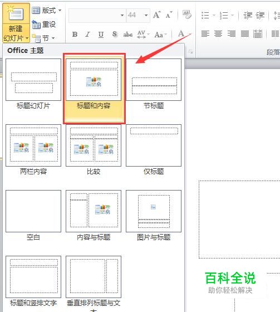Click the font color A icon
This screenshot has height=312, width=280.
pos(181,34)
